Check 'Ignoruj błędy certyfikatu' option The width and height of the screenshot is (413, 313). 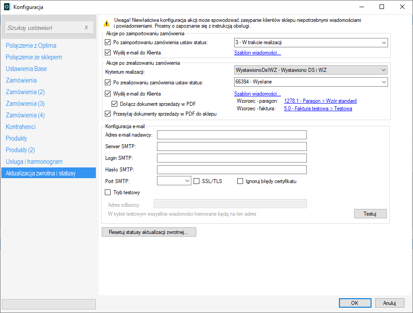tap(240, 181)
